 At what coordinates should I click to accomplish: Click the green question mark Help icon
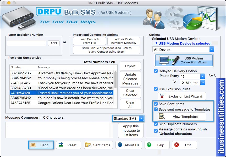[149, 145]
